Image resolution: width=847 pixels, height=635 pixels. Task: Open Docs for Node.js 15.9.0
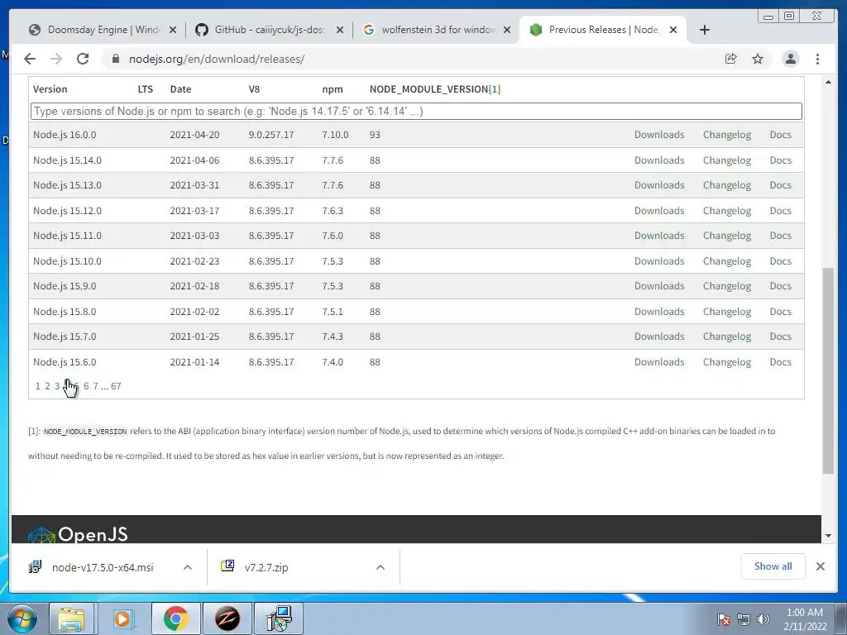[780, 285]
